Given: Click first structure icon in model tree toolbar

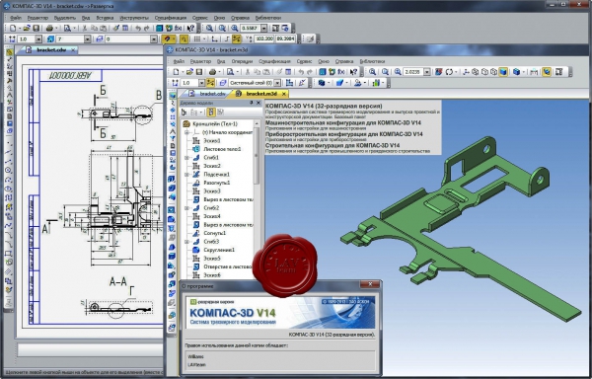Looking at the screenshot, I should tap(184, 113).
